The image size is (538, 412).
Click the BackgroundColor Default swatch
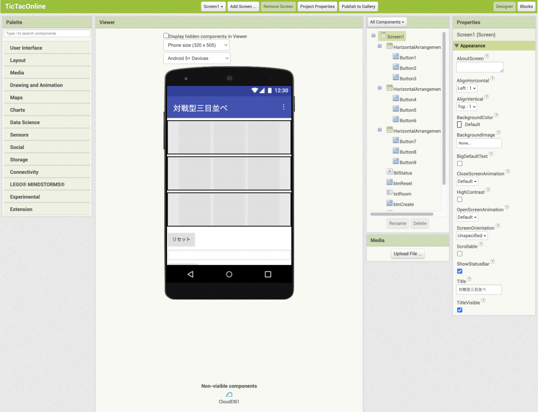pos(459,124)
